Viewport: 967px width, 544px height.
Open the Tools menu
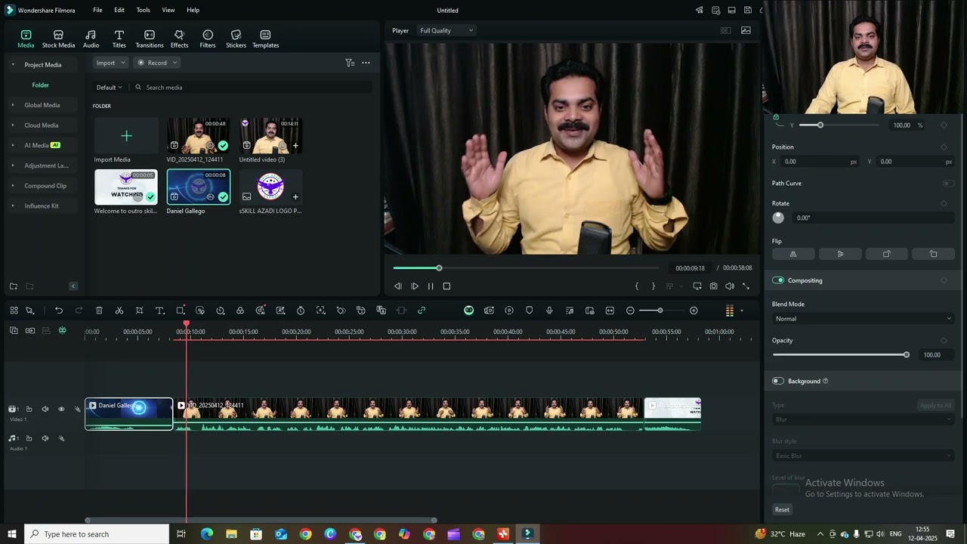[143, 10]
